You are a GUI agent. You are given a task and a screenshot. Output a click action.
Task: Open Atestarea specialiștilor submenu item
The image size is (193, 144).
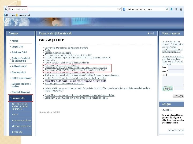pos(21,126)
